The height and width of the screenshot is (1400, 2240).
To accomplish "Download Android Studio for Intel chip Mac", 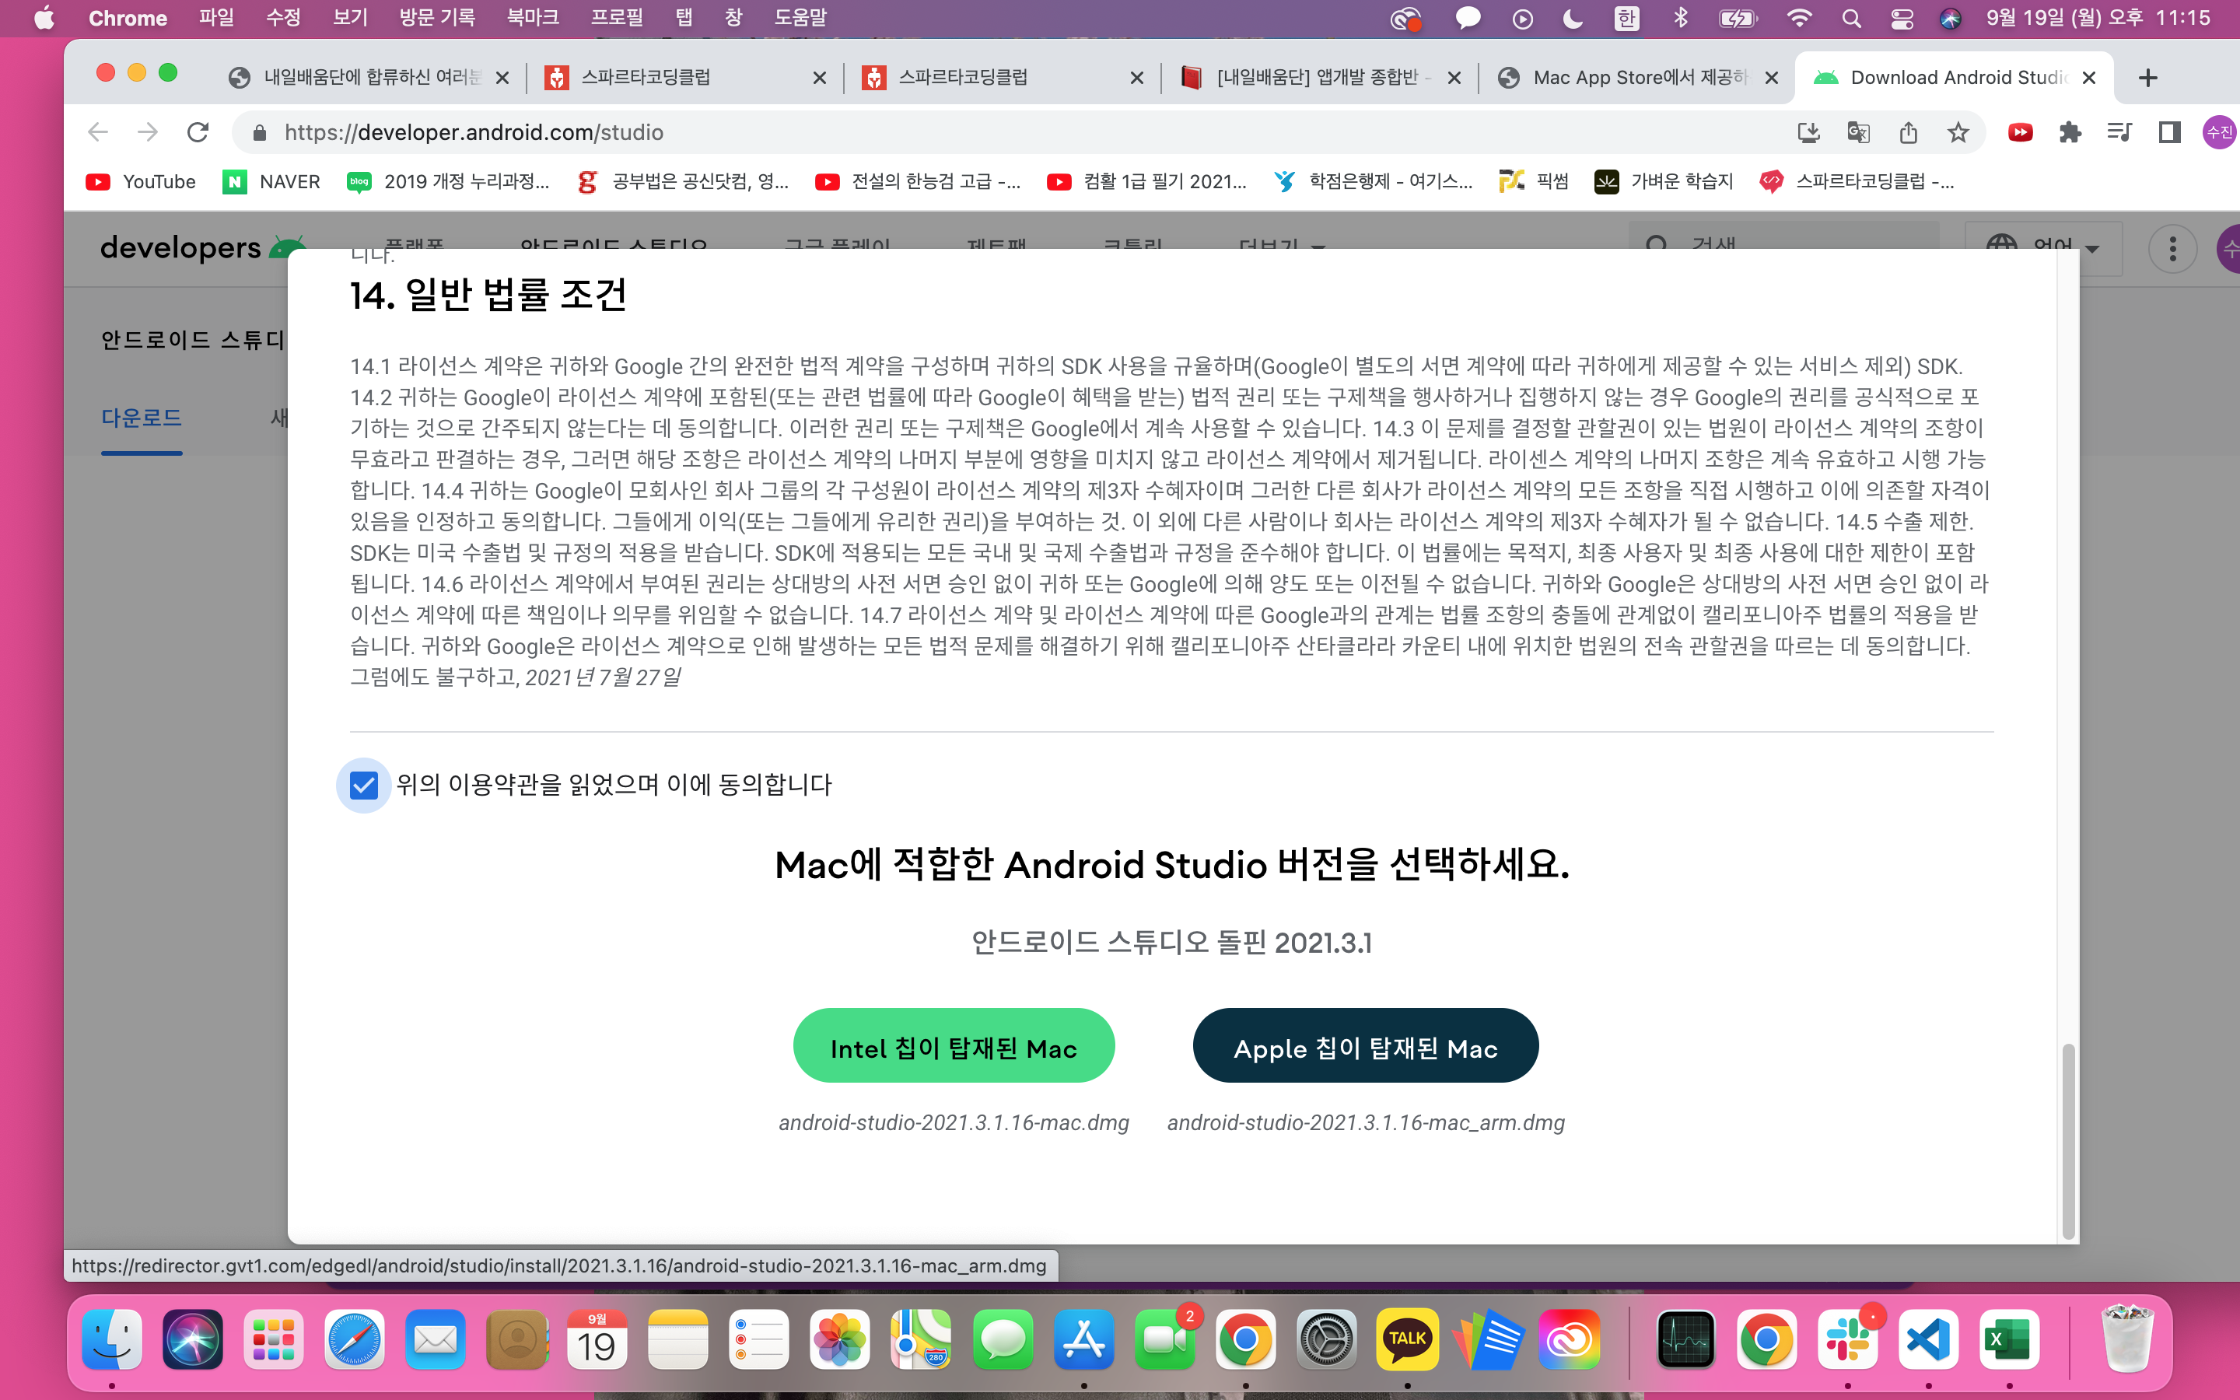I will coord(954,1045).
